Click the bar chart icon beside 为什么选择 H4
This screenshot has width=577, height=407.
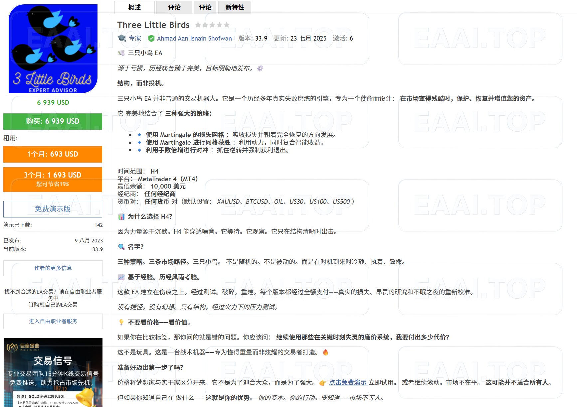pos(121,216)
